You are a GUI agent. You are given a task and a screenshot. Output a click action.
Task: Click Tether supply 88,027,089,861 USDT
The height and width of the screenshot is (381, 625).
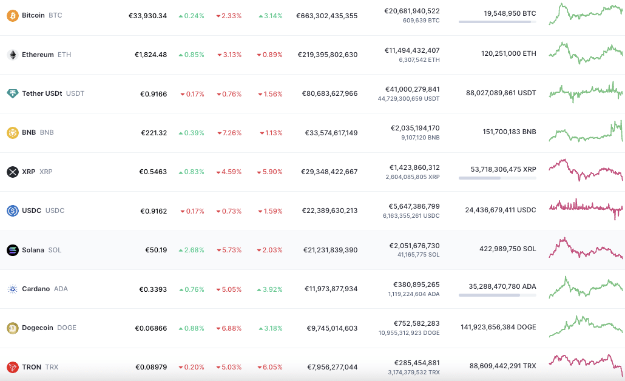pyautogui.click(x=501, y=93)
